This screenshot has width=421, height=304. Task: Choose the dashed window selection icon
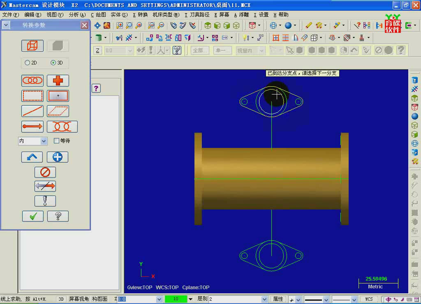coord(32,96)
